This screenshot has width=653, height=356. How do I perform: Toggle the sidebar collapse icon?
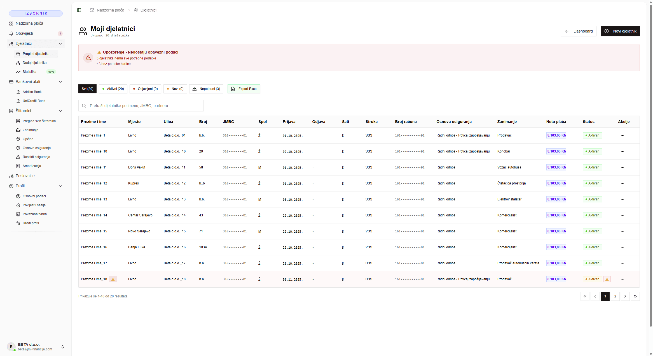pyautogui.click(x=79, y=10)
